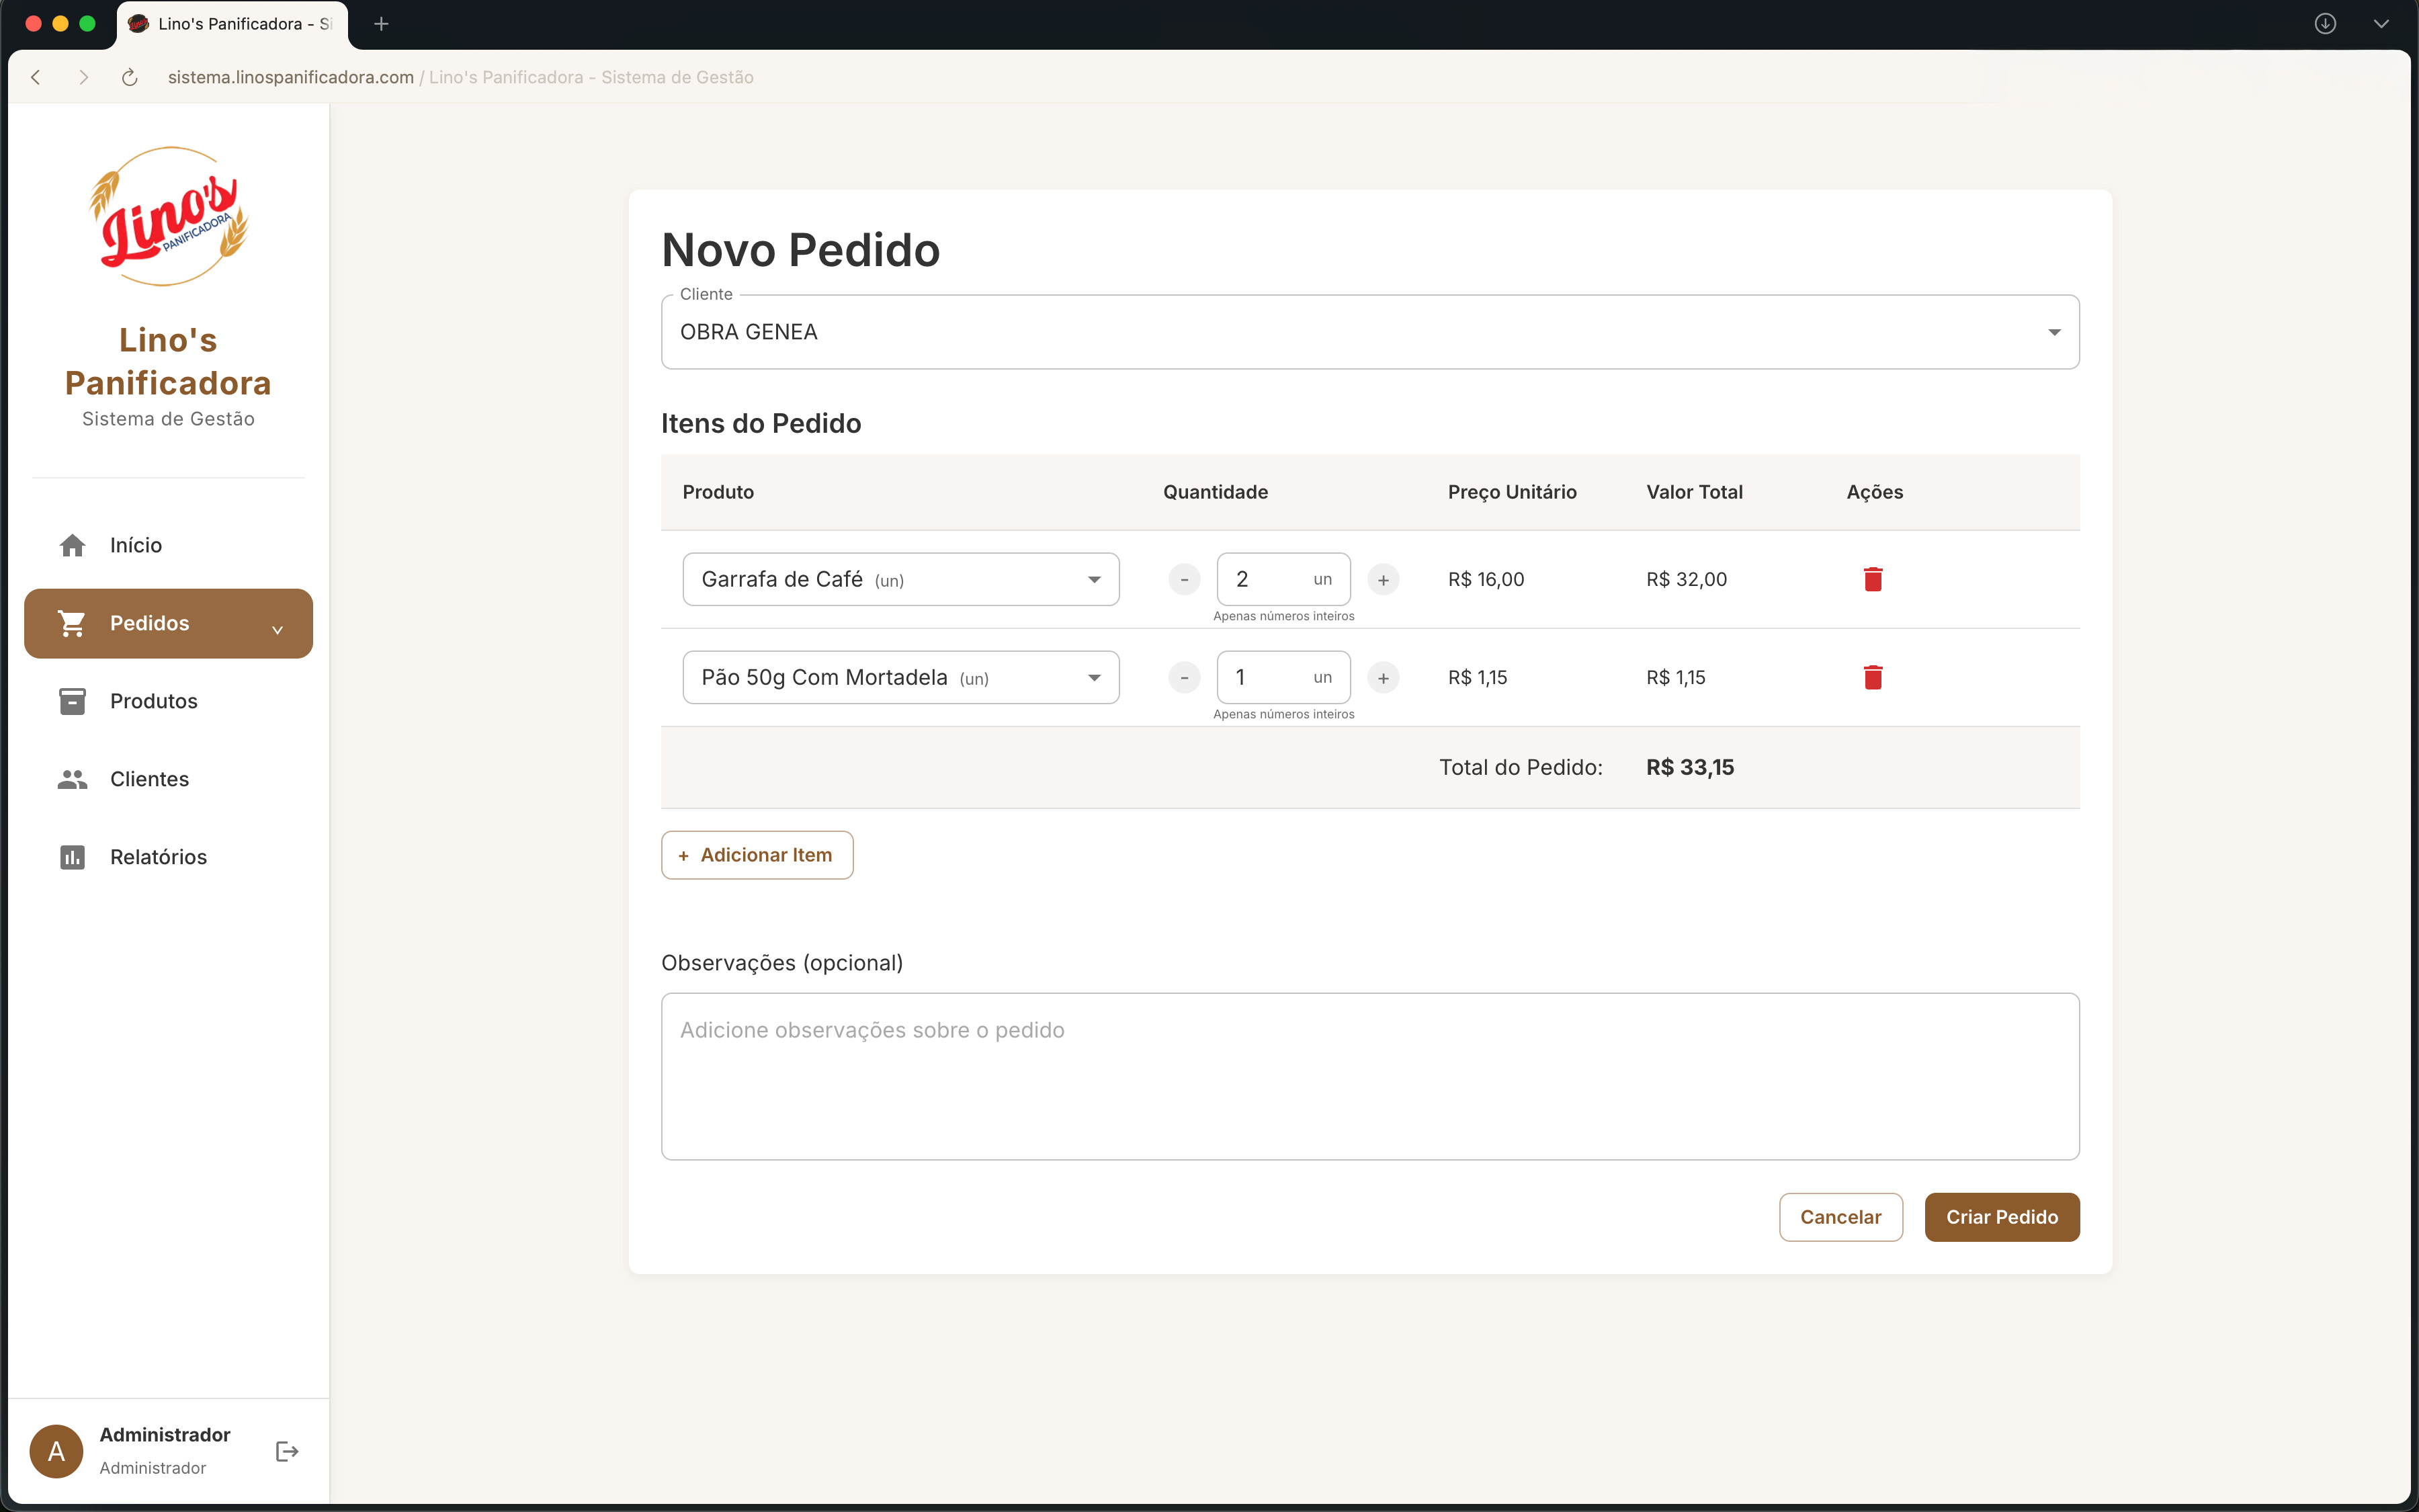Click the R$ 16,00 unit price
Image resolution: width=2419 pixels, height=1512 pixels.
point(1486,579)
